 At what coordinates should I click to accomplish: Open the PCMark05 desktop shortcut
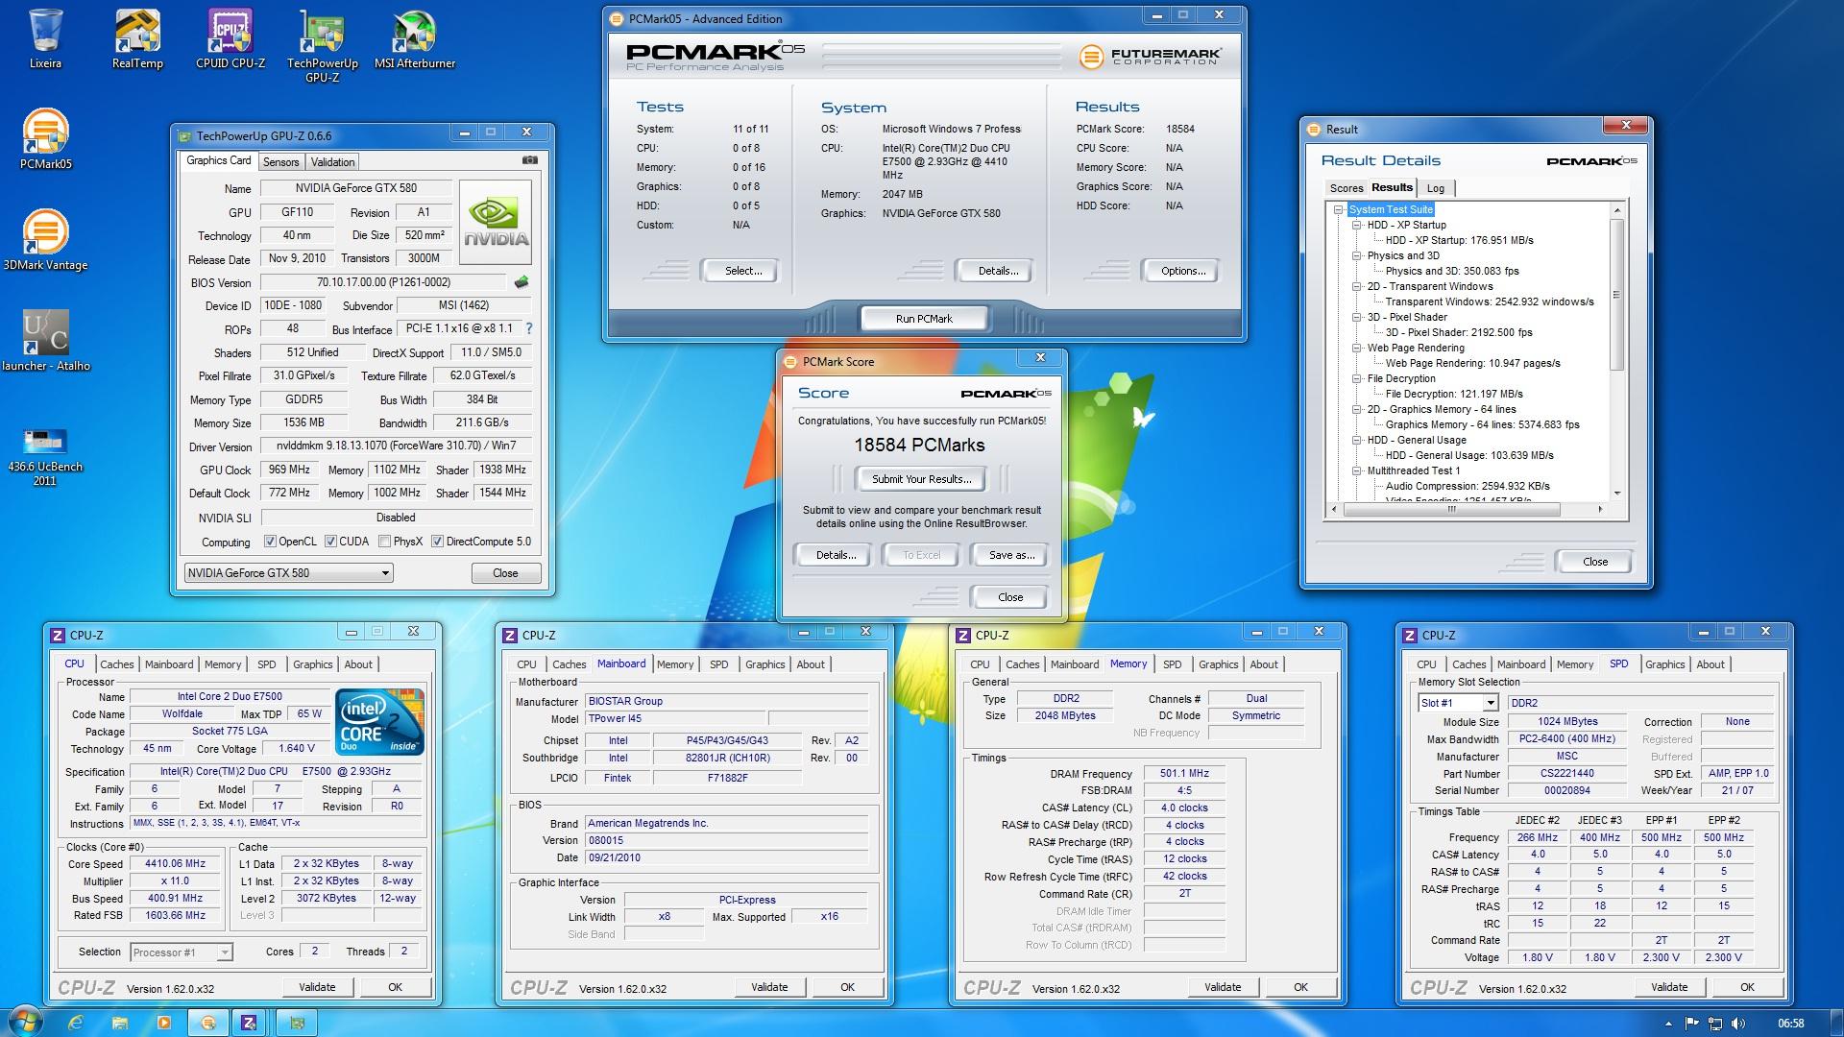point(45,140)
